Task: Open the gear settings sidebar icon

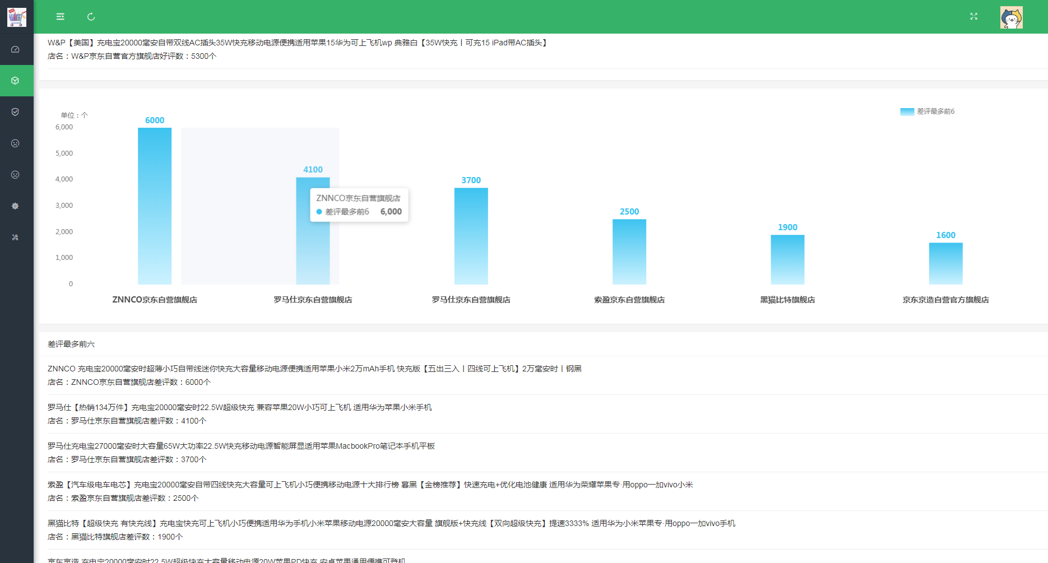Action: click(15, 206)
